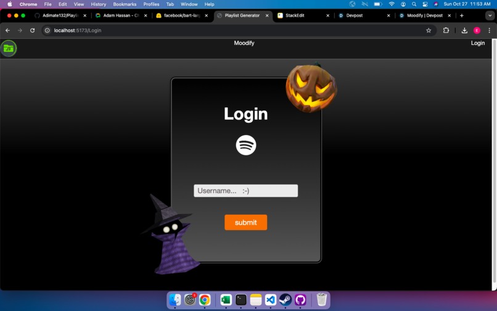The image size is (497, 311).
Task: Open the View menu
Action: pyautogui.click(x=79, y=4)
